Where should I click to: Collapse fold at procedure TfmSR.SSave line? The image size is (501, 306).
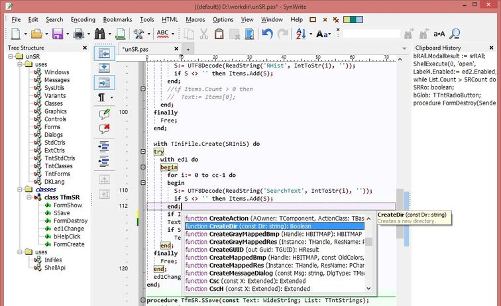[x=143, y=300]
